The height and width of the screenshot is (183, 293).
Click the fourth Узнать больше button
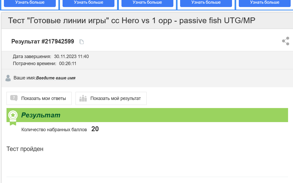206,3
